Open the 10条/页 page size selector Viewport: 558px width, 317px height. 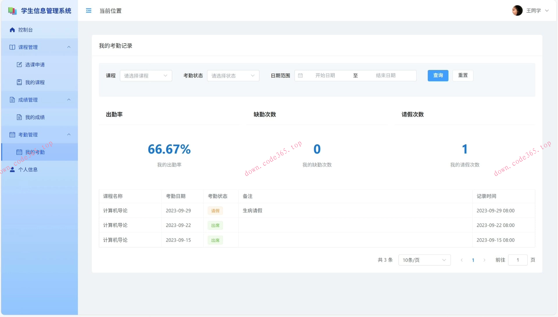point(424,260)
